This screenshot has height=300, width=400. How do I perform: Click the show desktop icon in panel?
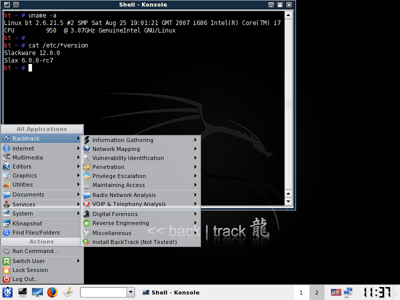click(37, 292)
